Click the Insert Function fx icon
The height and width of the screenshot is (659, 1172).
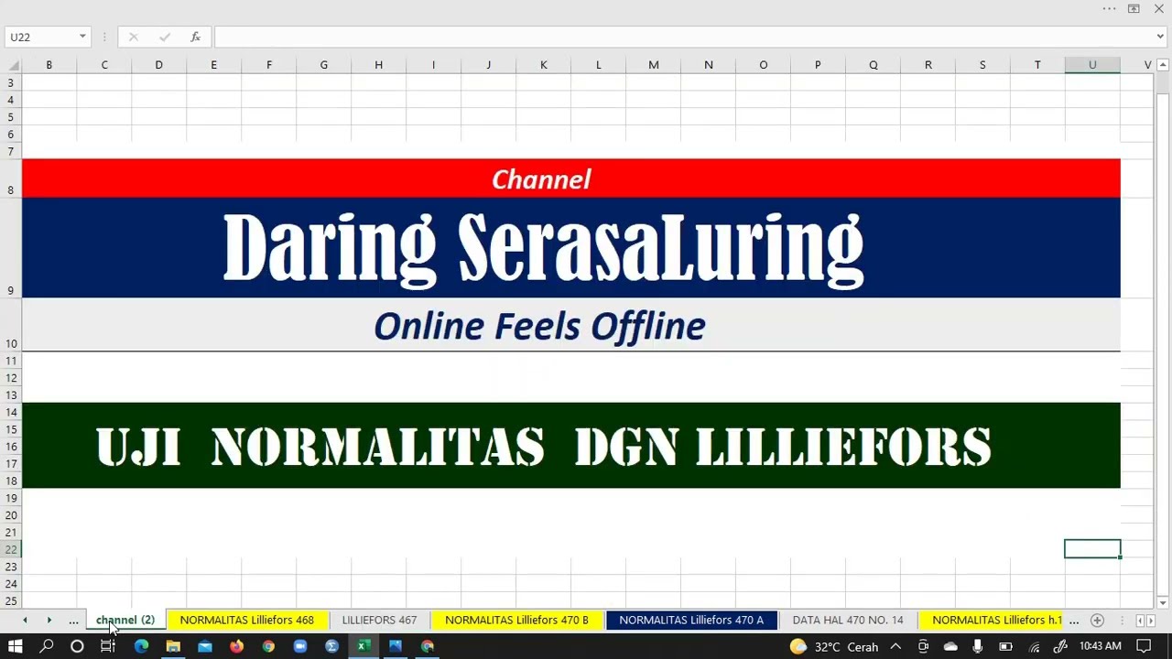click(x=195, y=37)
